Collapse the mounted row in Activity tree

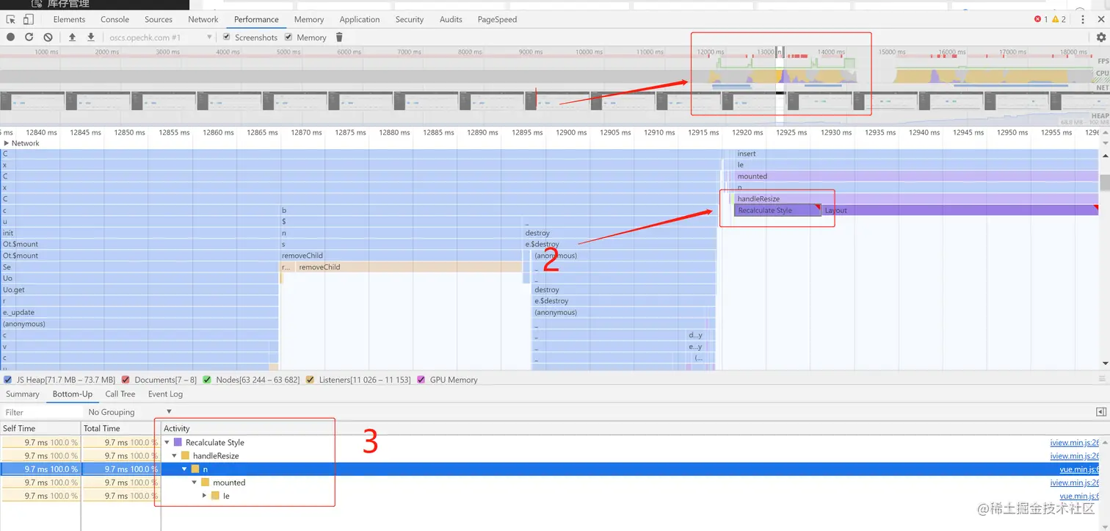[195, 483]
